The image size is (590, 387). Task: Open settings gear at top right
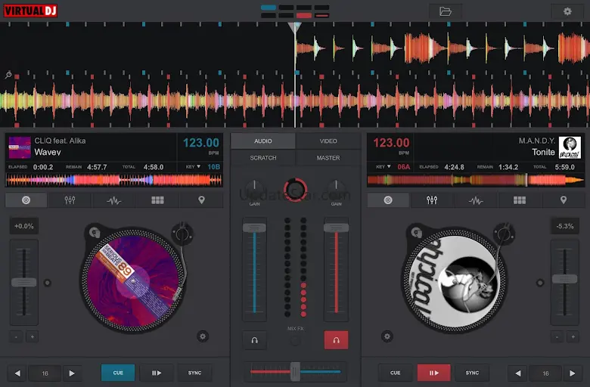567,11
